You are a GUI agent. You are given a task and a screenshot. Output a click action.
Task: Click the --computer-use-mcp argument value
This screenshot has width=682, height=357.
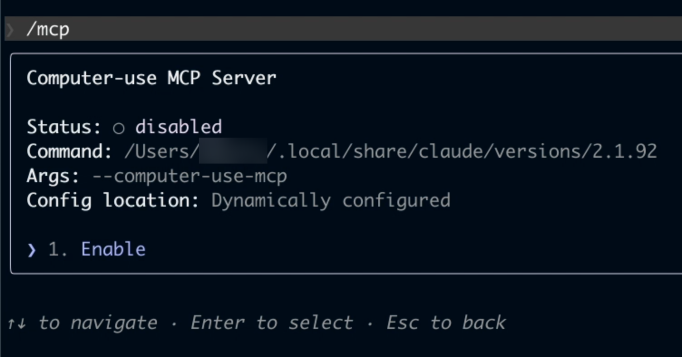(x=190, y=176)
